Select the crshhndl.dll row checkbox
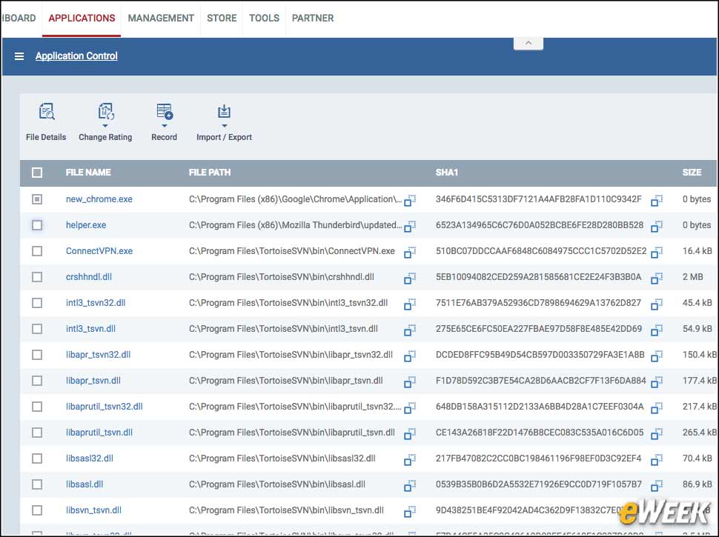The image size is (719, 537). point(37,277)
